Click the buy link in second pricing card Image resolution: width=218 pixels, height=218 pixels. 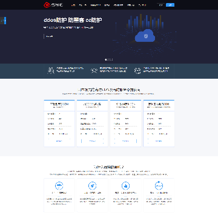pos(92,141)
